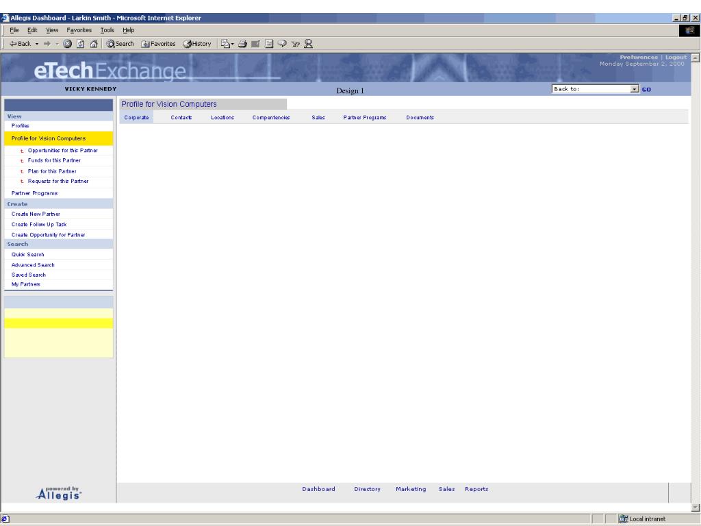Switch to the Sales profile tab
Image resolution: width=701 pixels, height=526 pixels.
click(318, 118)
